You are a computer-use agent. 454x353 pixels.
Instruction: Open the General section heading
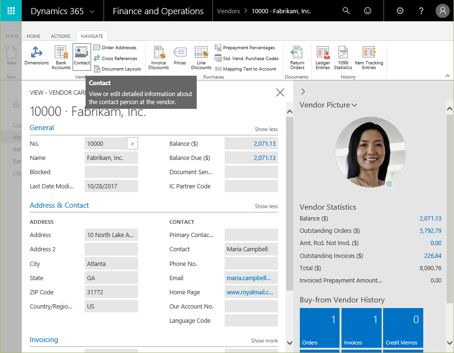pyautogui.click(x=42, y=128)
